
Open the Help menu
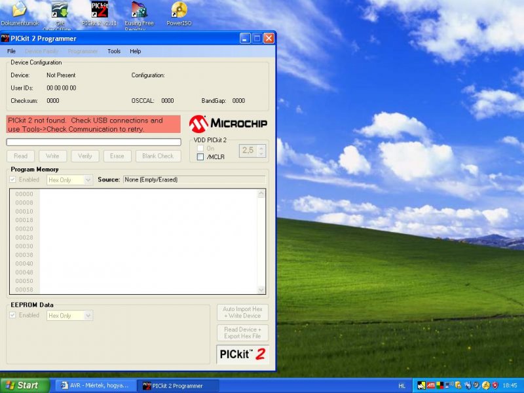point(136,51)
